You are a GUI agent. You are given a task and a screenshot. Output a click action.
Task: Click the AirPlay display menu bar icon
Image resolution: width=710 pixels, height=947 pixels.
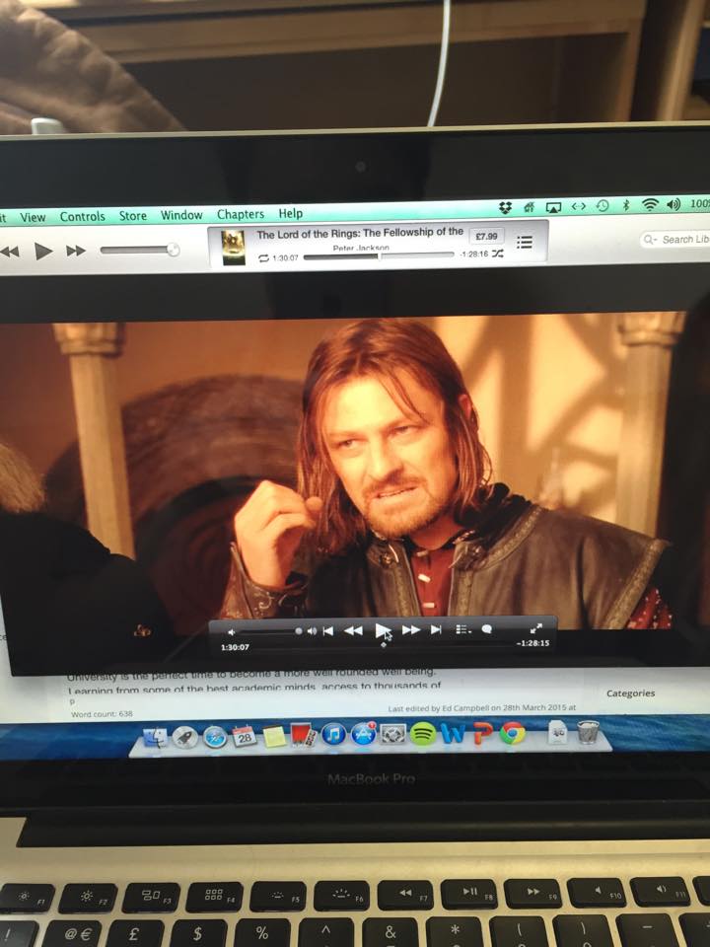553,207
